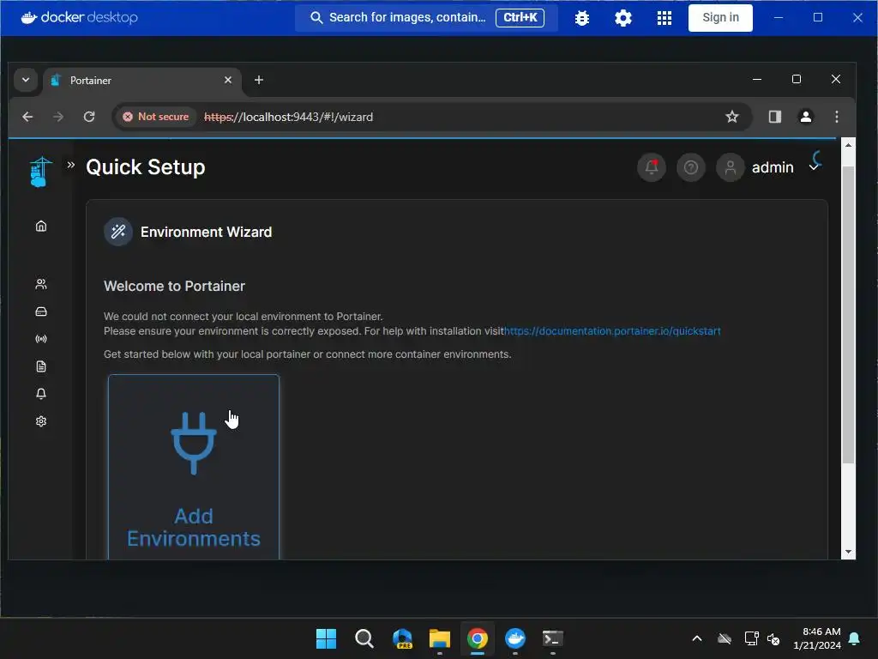The width and height of the screenshot is (878, 659).
Task: Click the Add Environments card
Action: [194, 467]
